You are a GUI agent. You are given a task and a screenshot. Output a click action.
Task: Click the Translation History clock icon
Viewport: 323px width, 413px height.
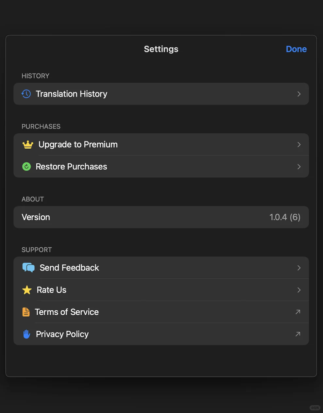[26, 94]
